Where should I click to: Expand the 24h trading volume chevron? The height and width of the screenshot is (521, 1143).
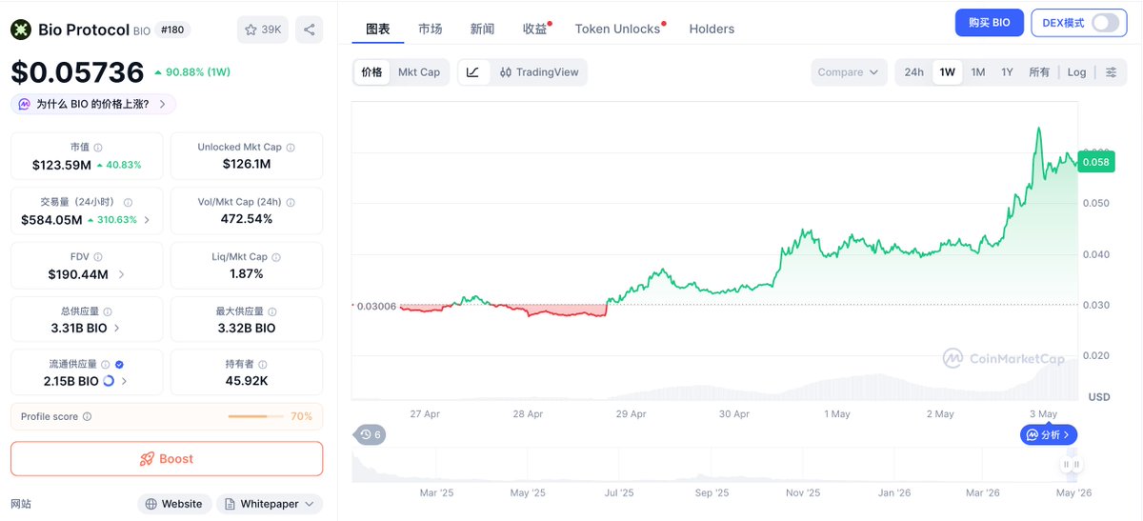coord(146,220)
